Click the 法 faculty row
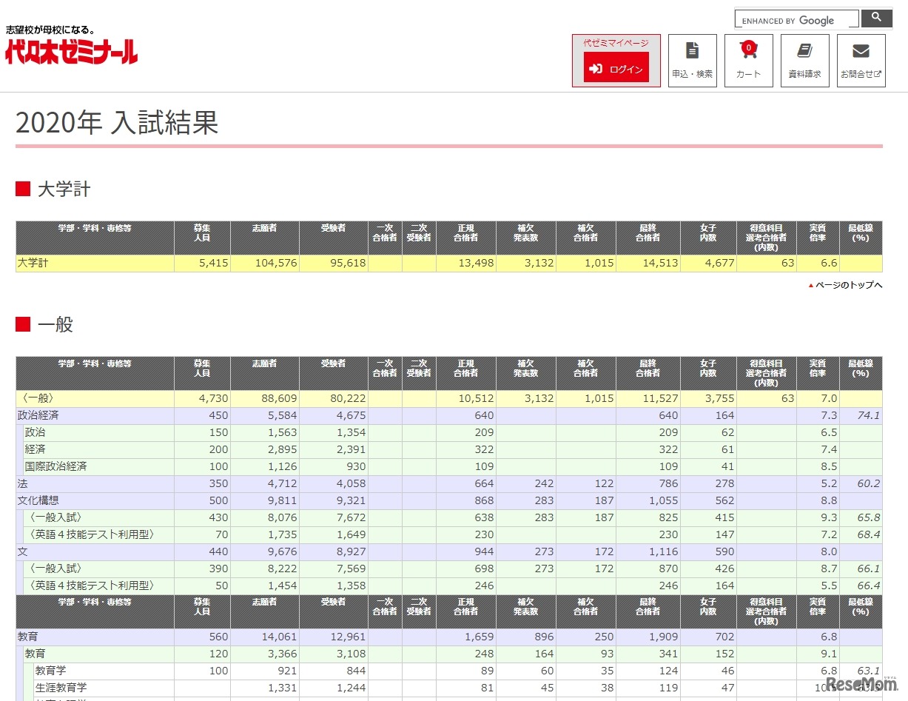 (22, 484)
